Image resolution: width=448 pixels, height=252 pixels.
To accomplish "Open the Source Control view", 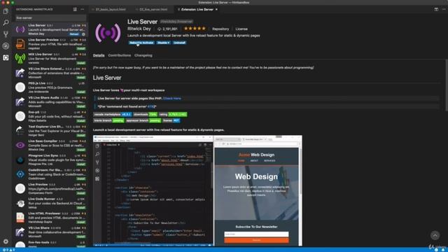I will click(6, 34).
